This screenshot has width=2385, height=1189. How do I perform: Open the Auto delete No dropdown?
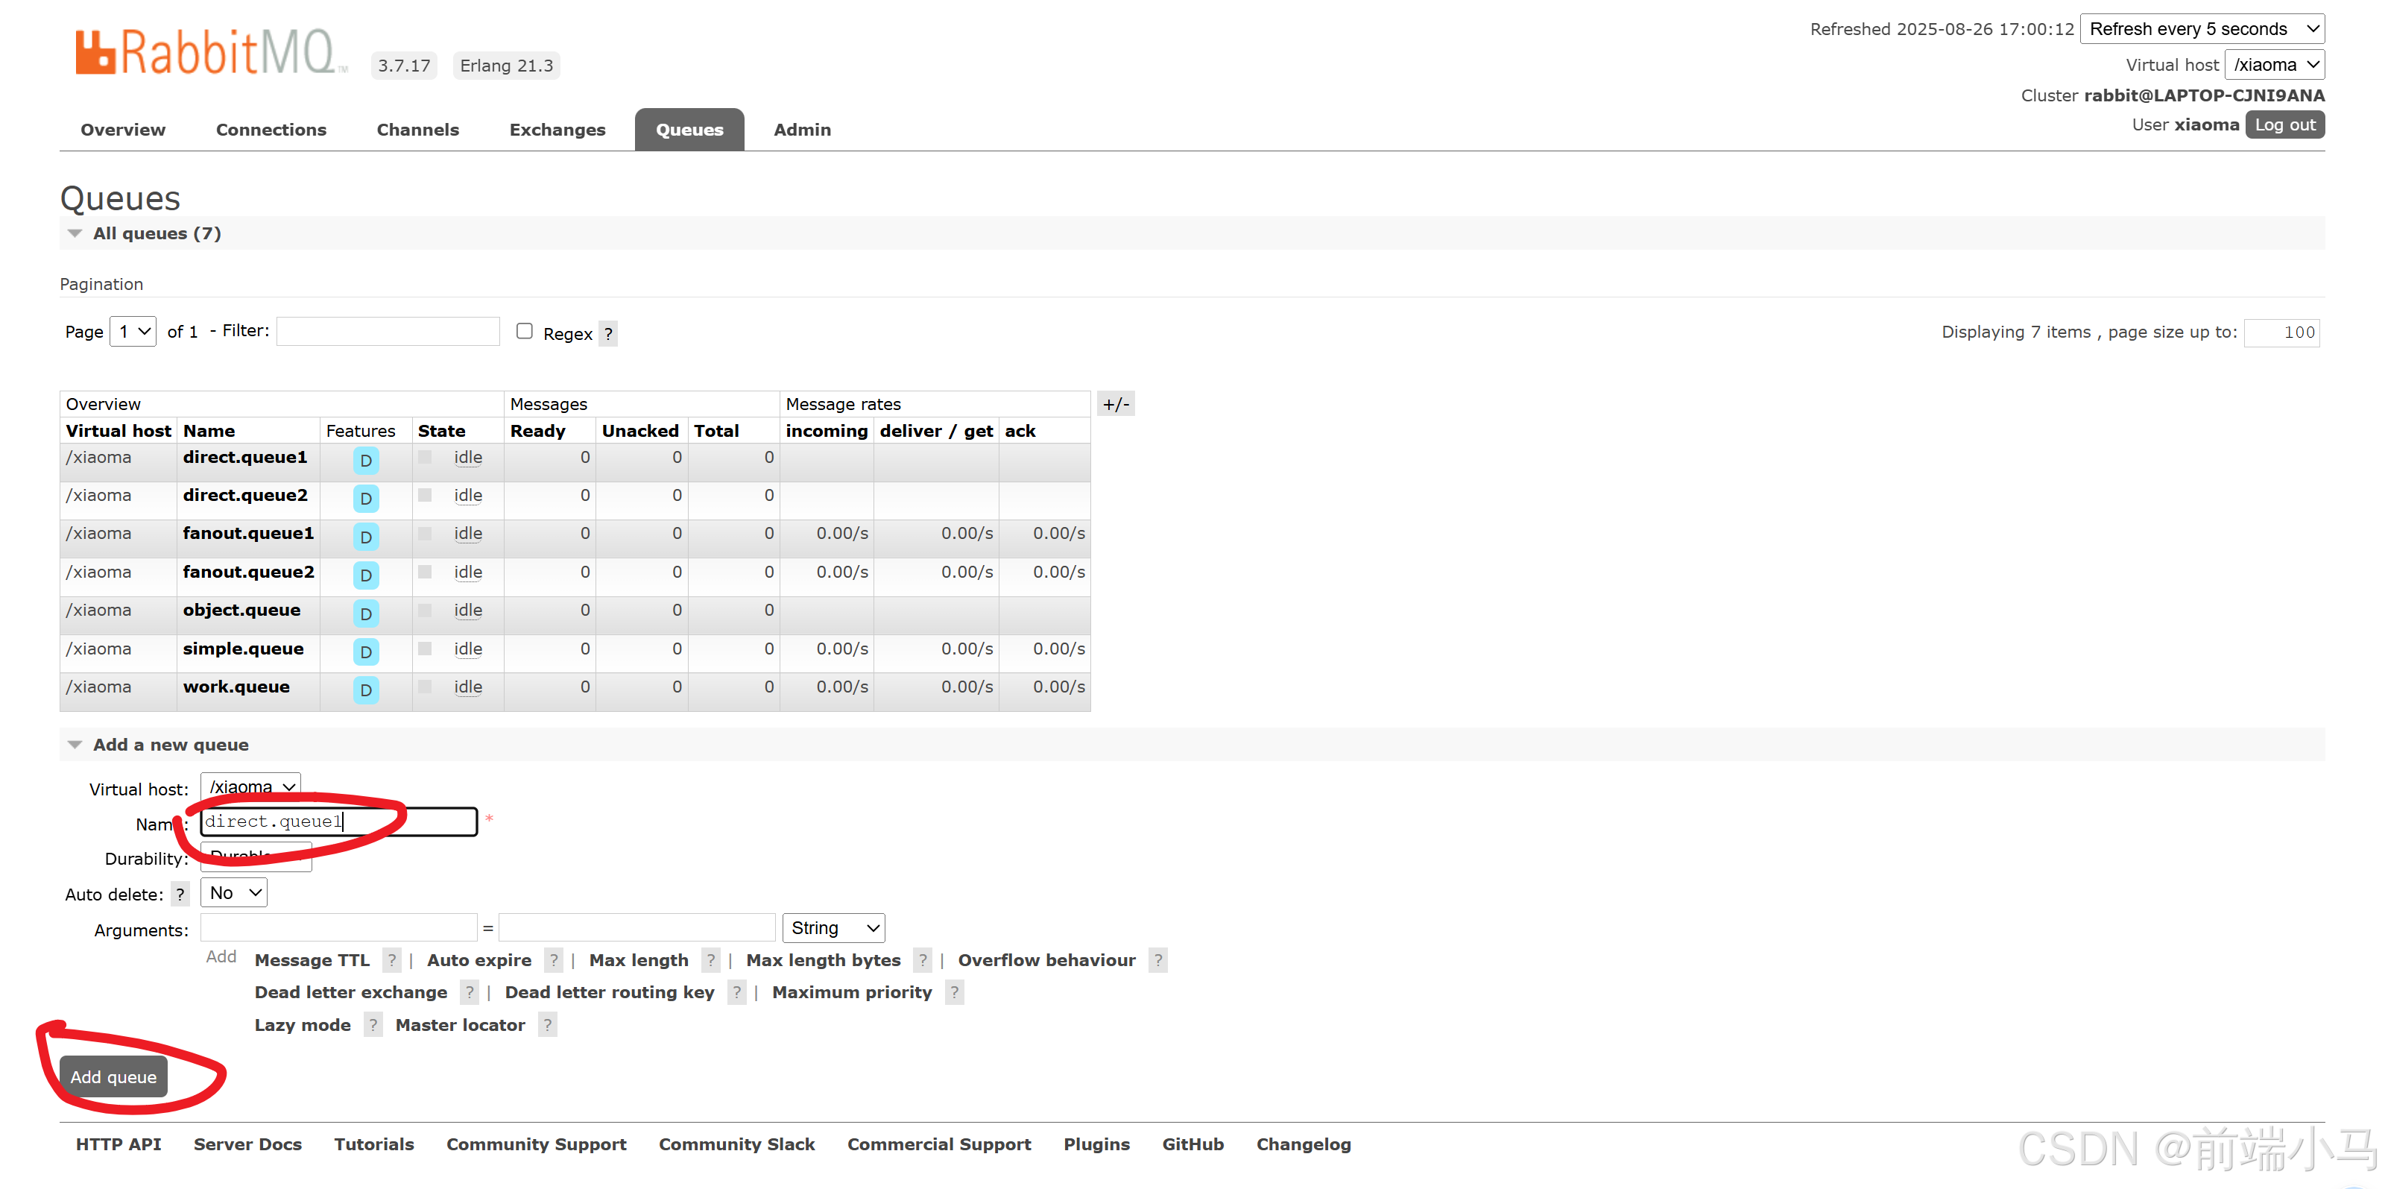233,892
